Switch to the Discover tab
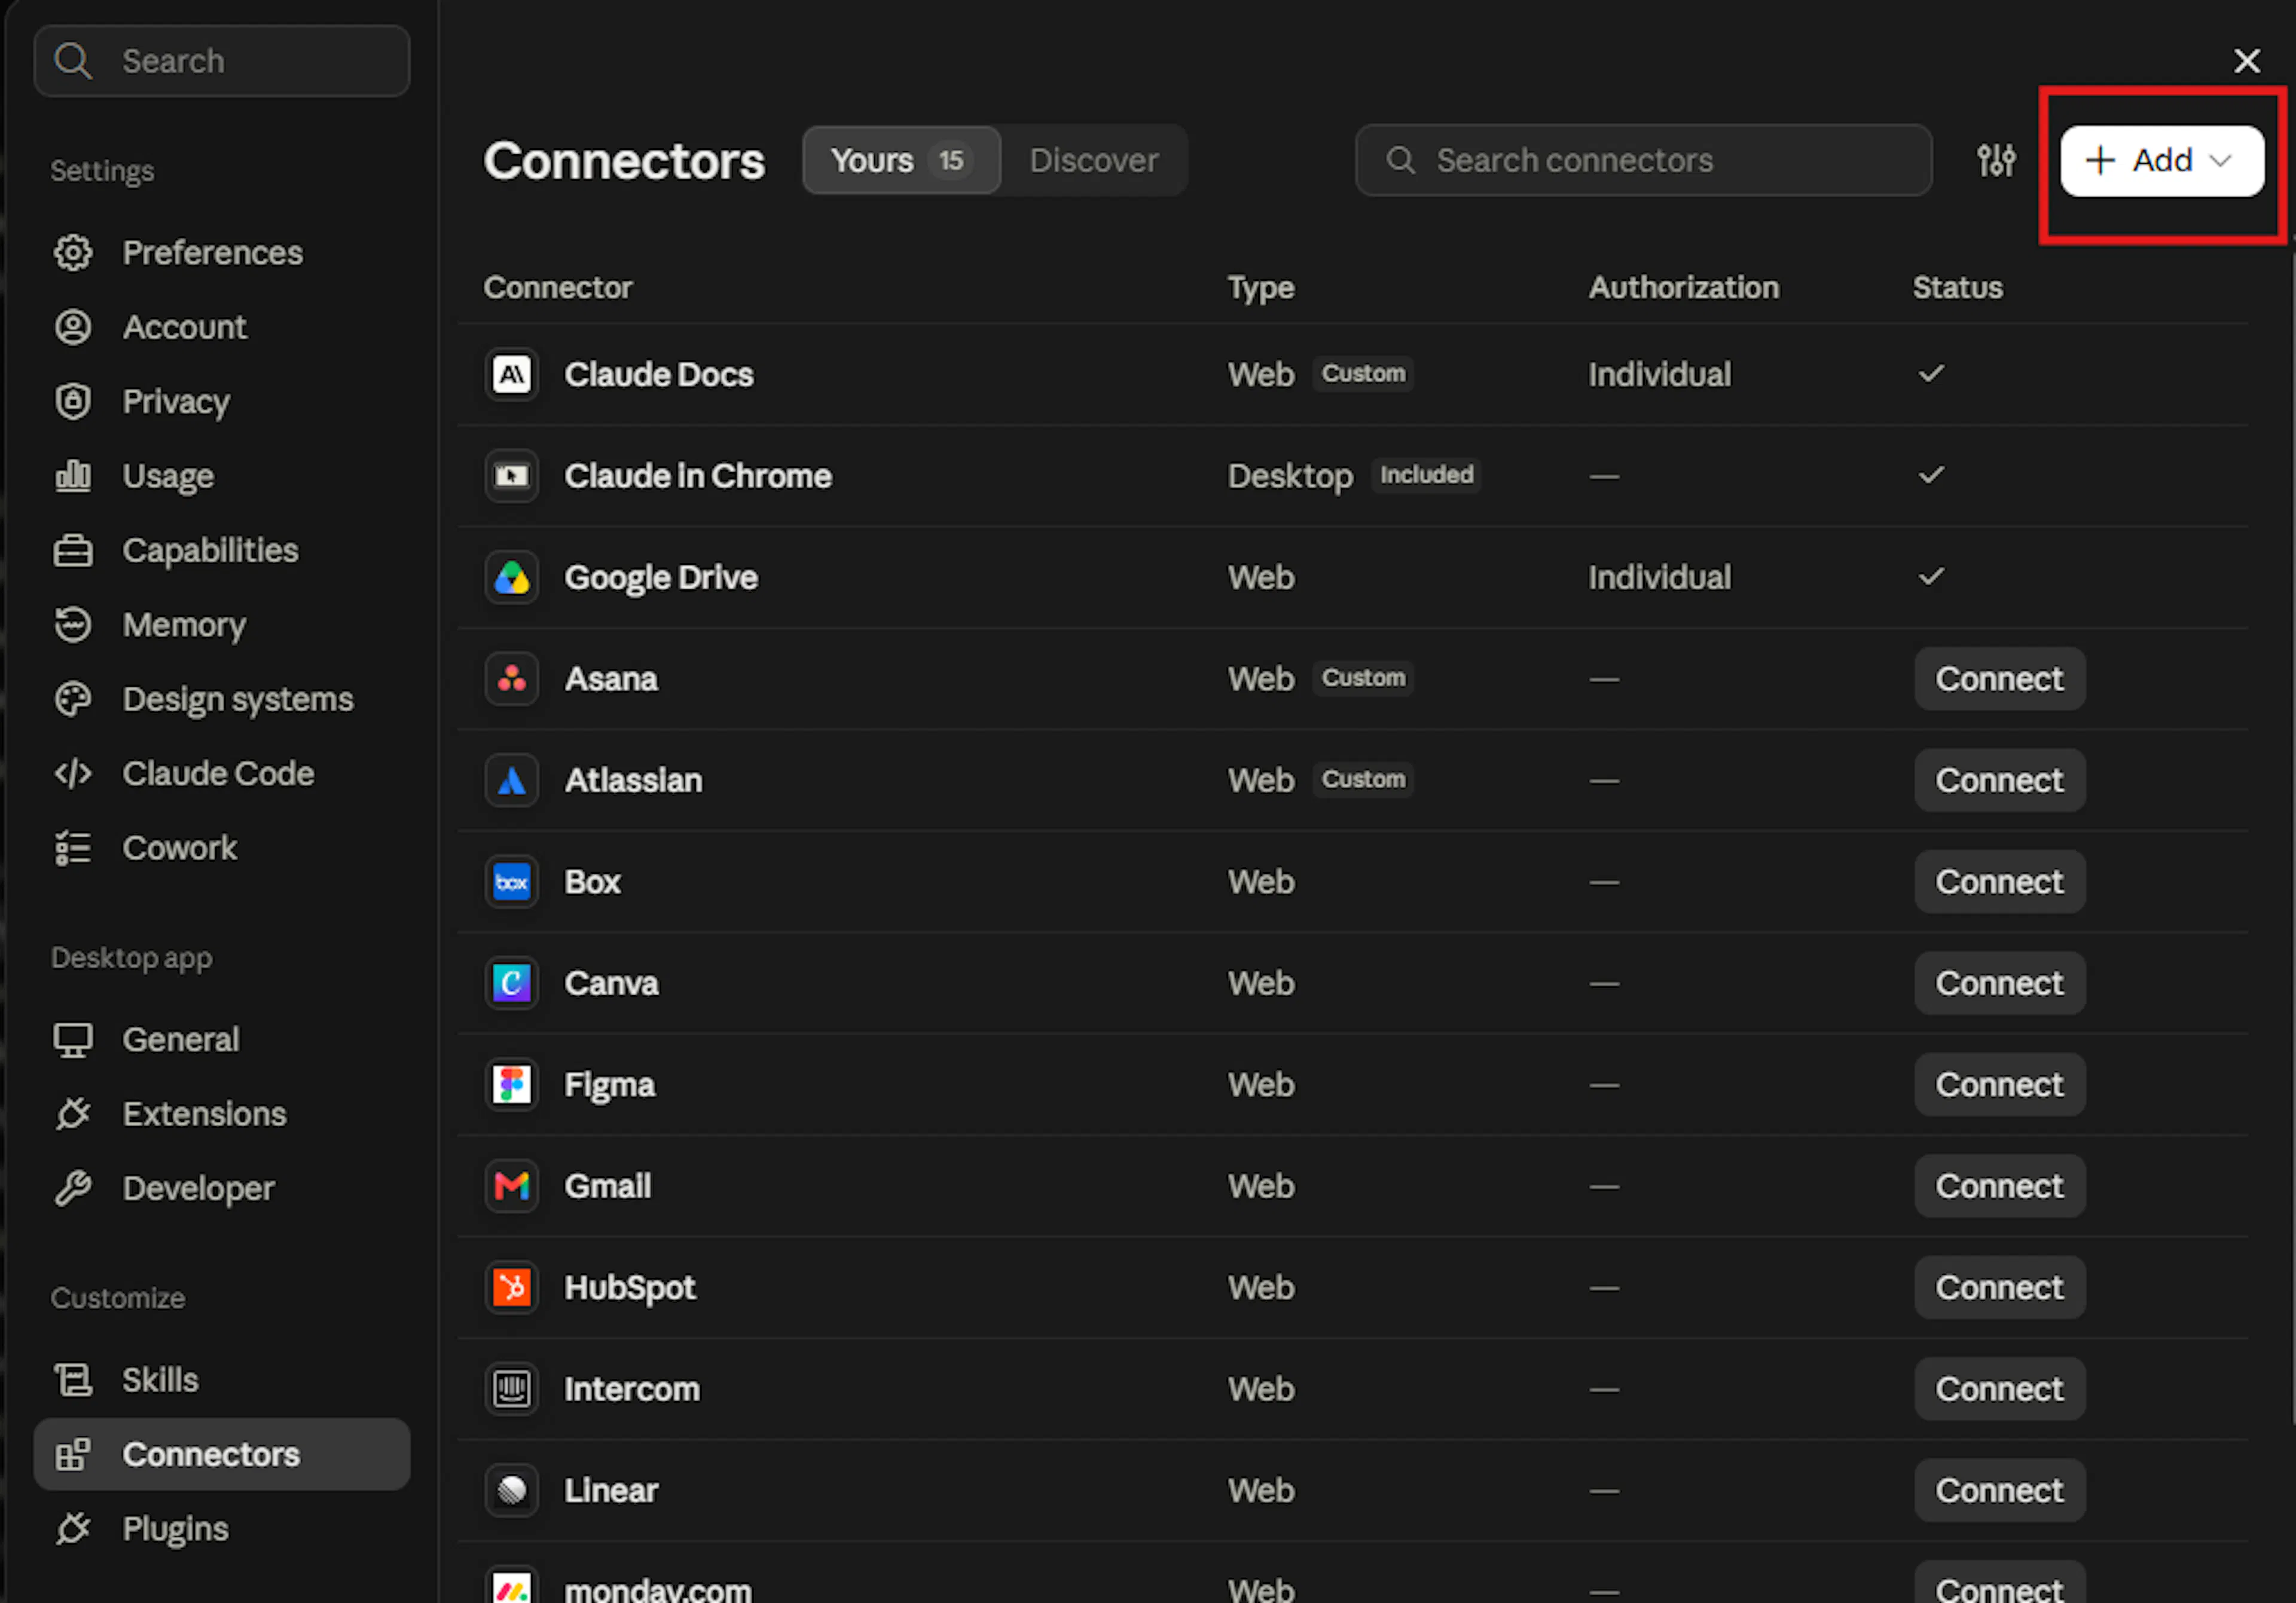The height and width of the screenshot is (1603, 2296). tap(1094, 160)
